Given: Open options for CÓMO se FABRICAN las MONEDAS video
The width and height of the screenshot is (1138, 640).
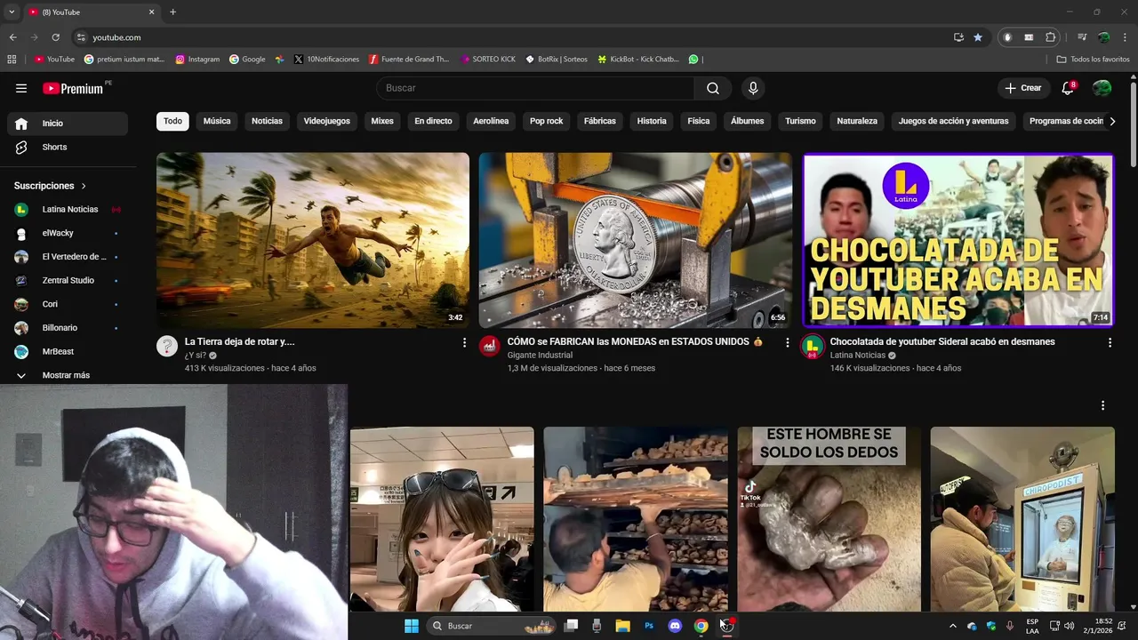Looking at the screenshot, I should pos(787,342).
